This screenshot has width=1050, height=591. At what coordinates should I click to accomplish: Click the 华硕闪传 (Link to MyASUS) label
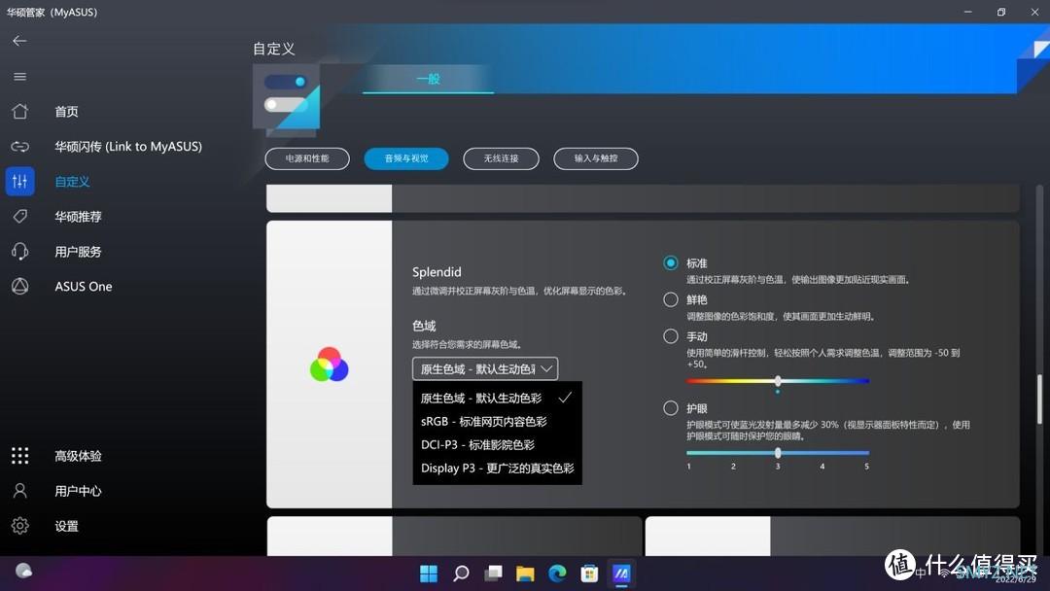(x=128, y=147)
